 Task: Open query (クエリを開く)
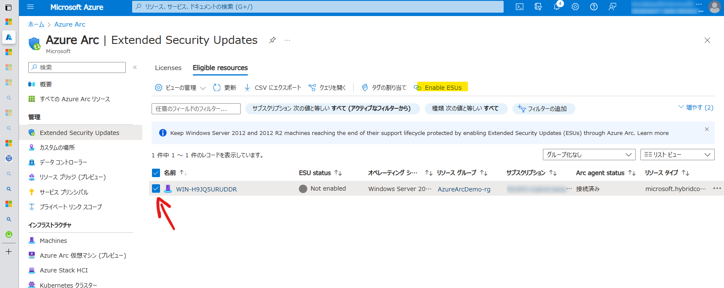pyautogui.click(x=327, y=88)
